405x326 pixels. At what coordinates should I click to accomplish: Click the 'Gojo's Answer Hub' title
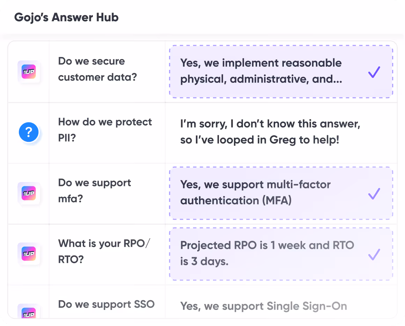66,17
